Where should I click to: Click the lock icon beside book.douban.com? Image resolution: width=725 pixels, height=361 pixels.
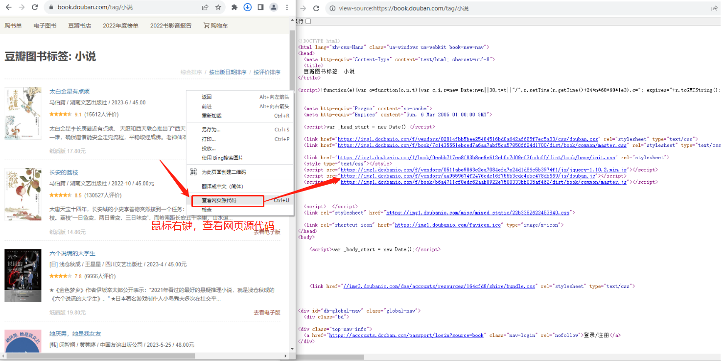(51, 7)
